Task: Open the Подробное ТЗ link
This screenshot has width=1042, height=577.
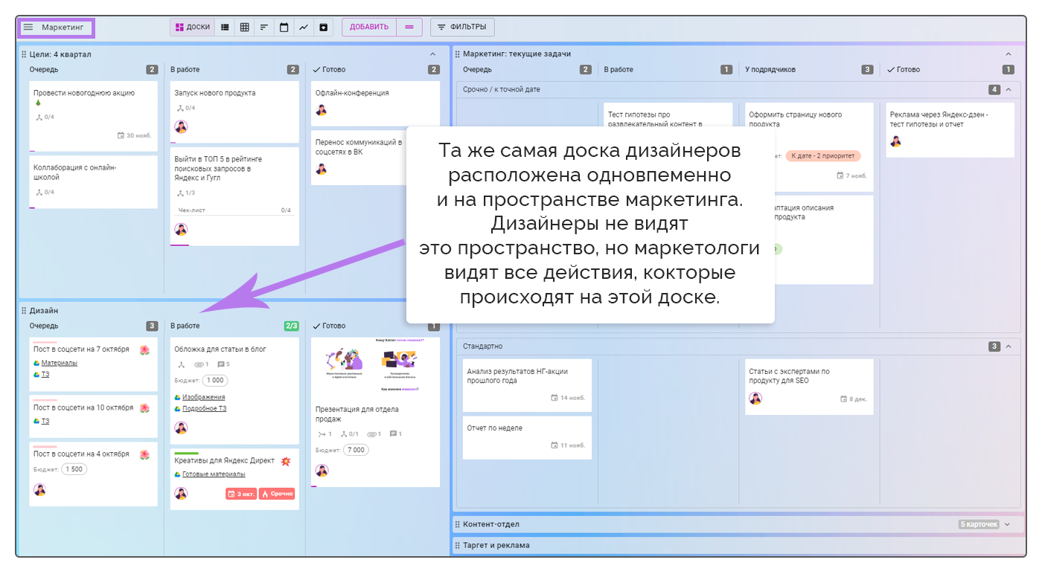Action: (204, 408)
